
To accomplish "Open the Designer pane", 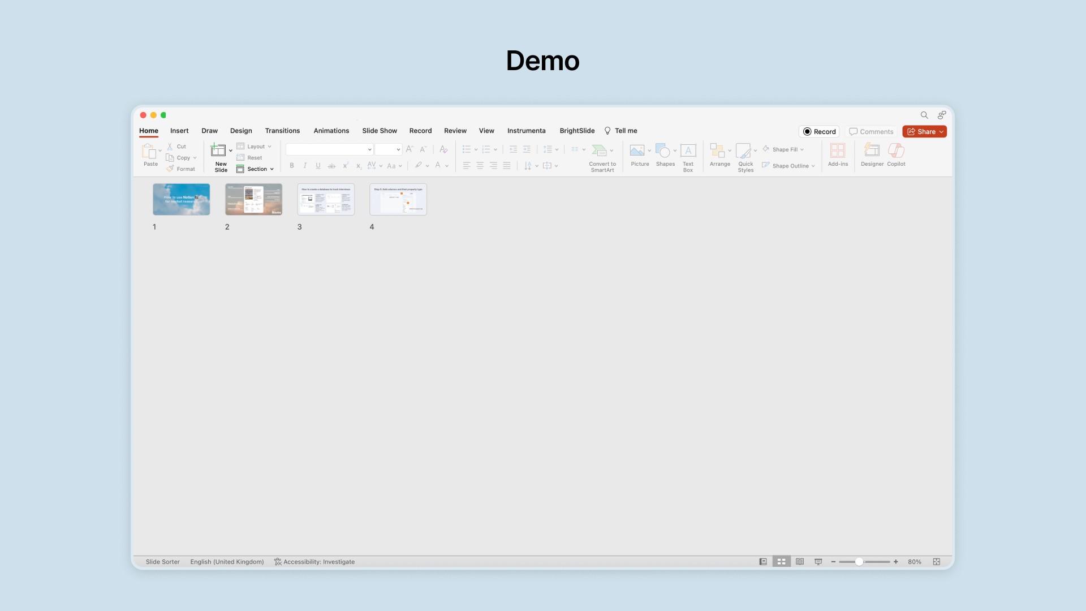I will (872, 150).
